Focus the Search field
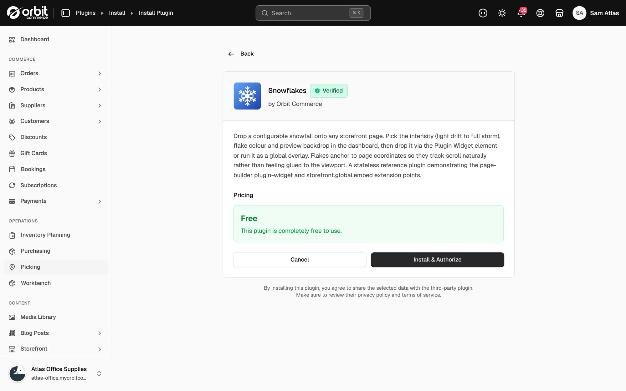The image size is (626, 391). [x=313, y=13]
